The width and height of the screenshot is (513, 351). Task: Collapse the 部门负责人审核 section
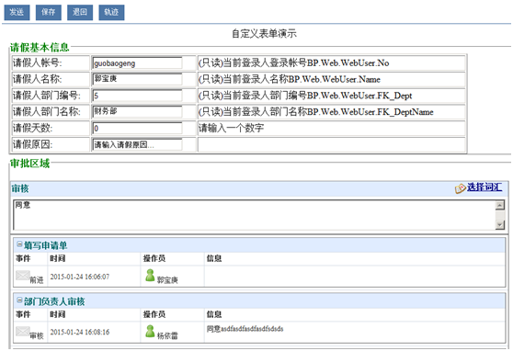[x=19, y=300]
